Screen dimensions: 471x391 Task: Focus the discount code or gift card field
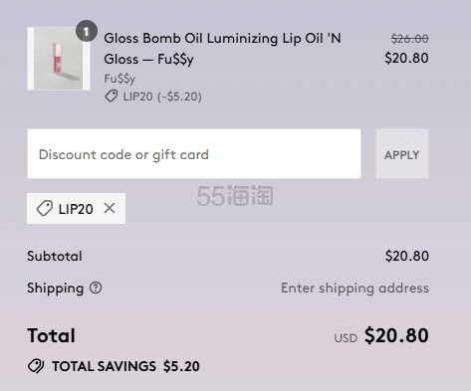pyautogui.click(x=194, y=154)
